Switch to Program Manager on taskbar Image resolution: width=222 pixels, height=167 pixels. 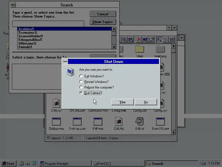point(65,164)
